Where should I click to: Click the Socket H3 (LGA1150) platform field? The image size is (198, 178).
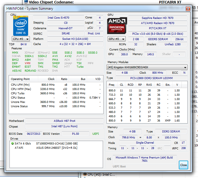click(x=75, y=39)
